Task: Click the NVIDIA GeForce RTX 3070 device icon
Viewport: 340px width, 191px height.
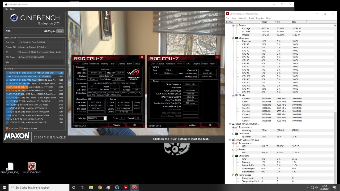Action: click(233, 140)
